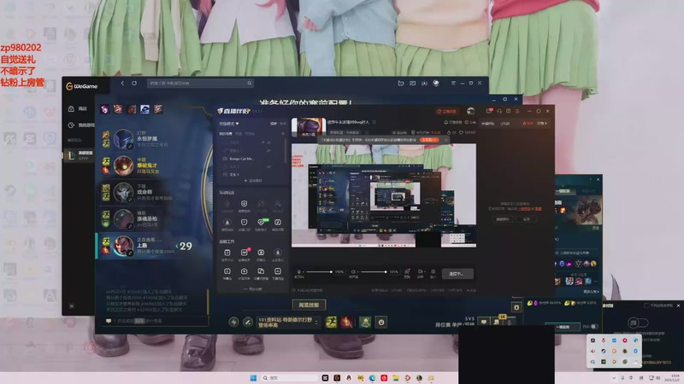This screenshot has height=384, width=684.
Task: Select the League of Legends entry in WeGame sidebar
Action: click(x=80, y=155)
